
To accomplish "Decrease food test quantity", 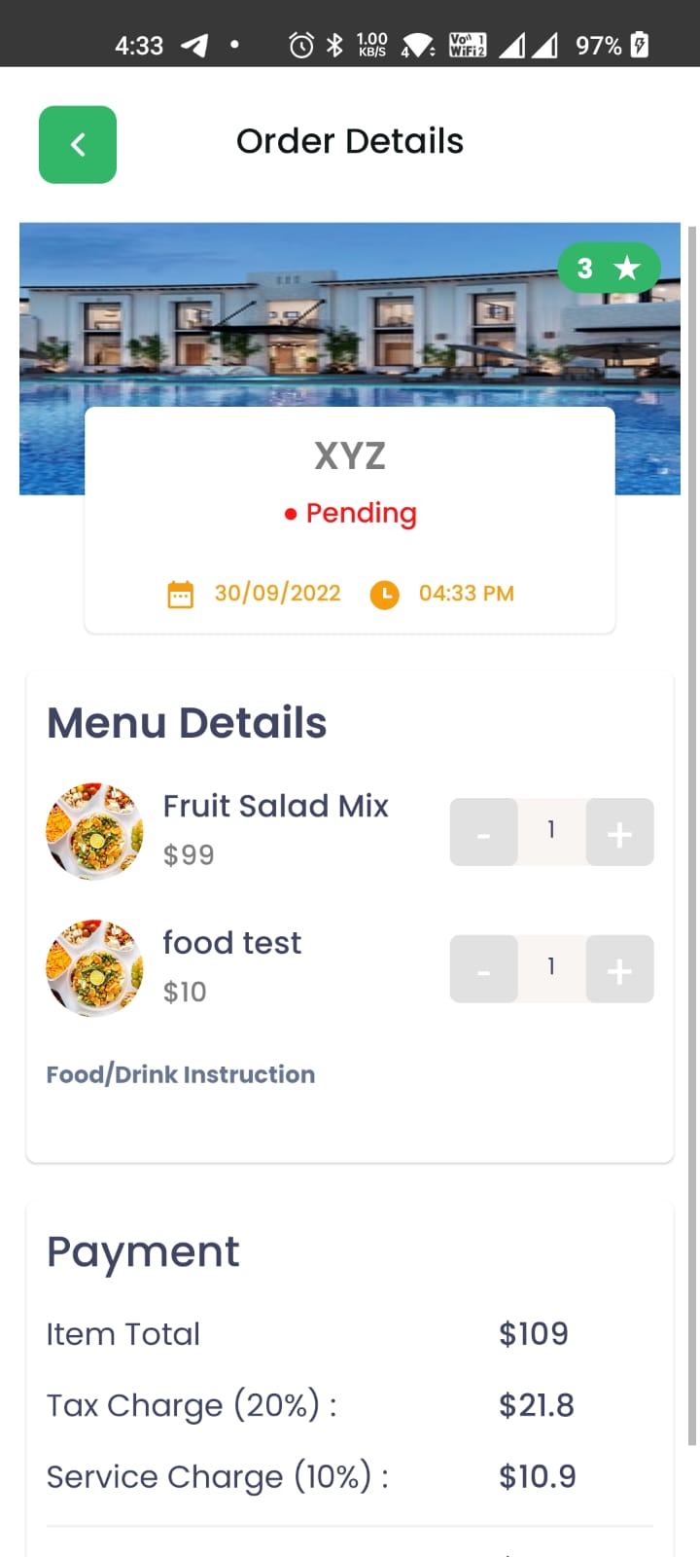I will click(x=483, y=969).
